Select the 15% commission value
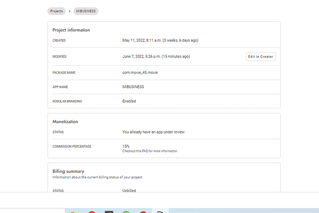Viewport: 319px width, 213px height. click(126, 146)
